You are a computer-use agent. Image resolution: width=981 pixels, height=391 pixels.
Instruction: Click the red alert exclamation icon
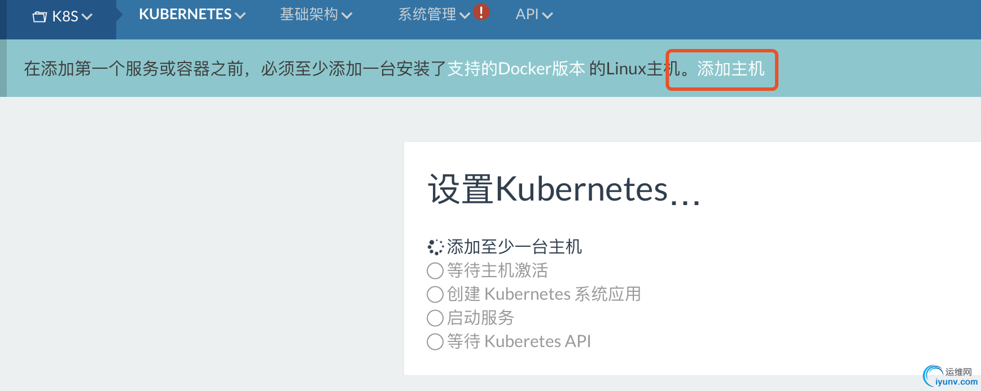coord(481,12)
